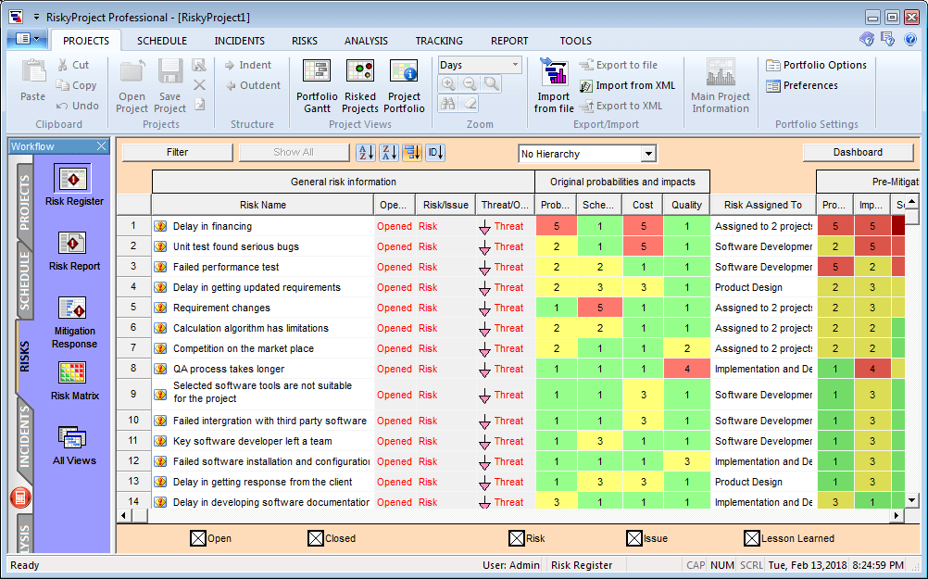
Task: Click the calculator icon in workflow bar
Action: pyautogui.click(x=20, y=497)
